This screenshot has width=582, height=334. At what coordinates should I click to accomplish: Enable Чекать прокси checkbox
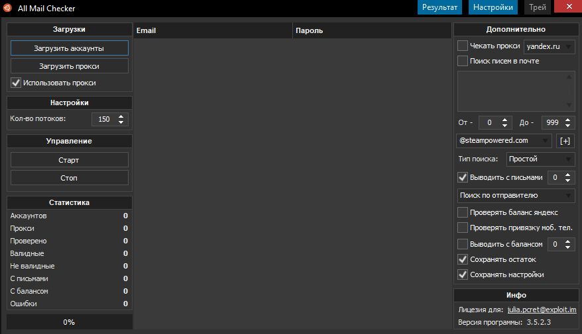(x=463, y=46)
